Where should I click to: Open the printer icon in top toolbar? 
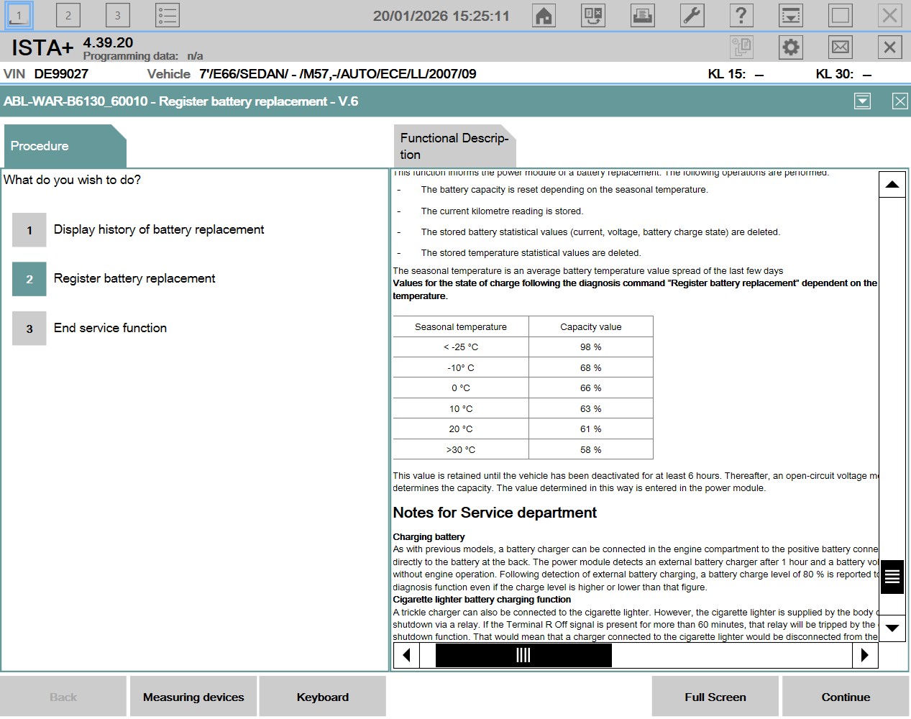click(642, 15)
